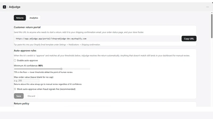
Task: Click the vertical scrollbar thumb
Action: pos(212,26)
